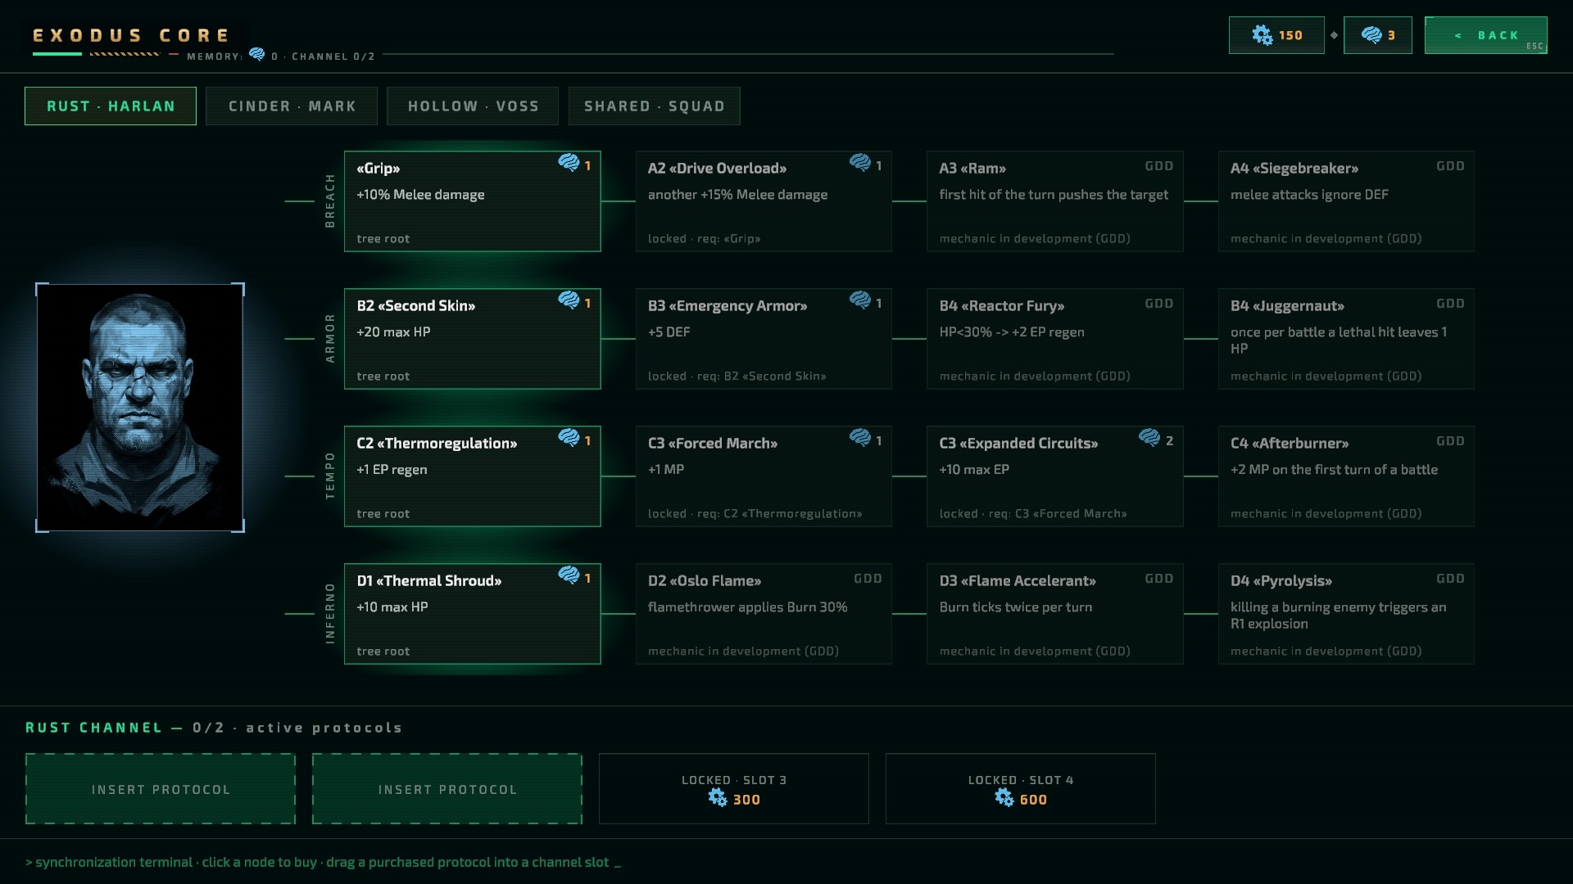Select the A2 «Drive Overload» node
1573x884 pixels.
pos(764,201)
